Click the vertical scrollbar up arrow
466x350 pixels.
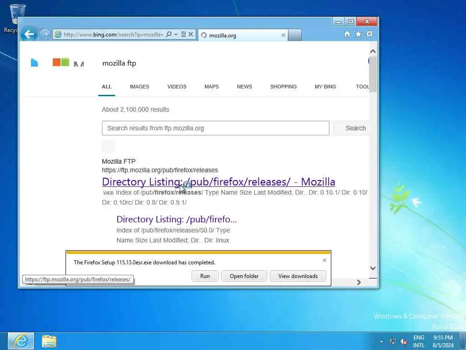pyautogui.click(x=373, y=51)
